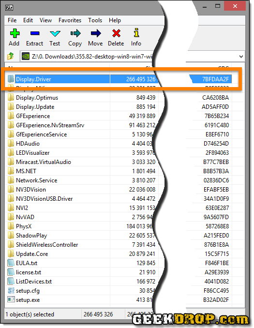Viewport: 254px width, 328px height.
Task: Select the PhysX folder
Action: [x=24, y=226]
